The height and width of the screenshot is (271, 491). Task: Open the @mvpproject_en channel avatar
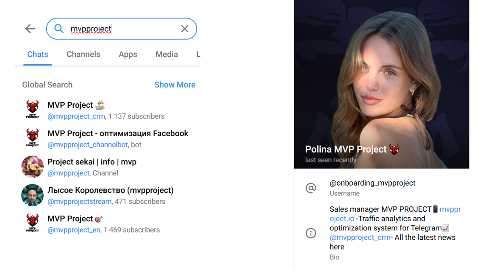tap(33, 223)
